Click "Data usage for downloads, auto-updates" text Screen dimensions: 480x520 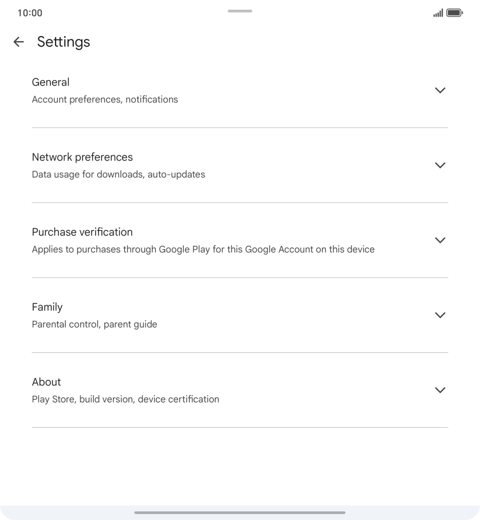[x=119, y=175]
